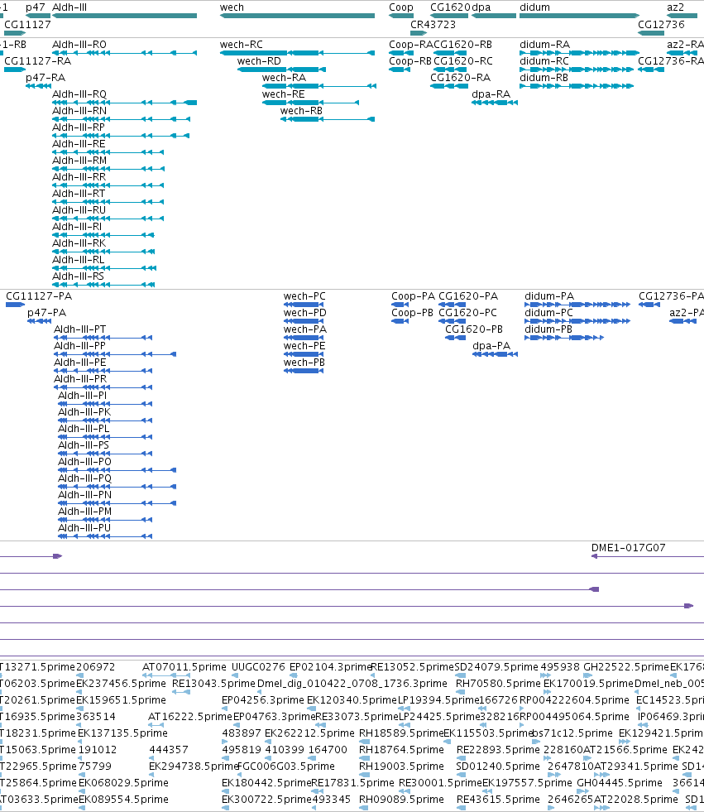Screen dimensions: 704x812
Task: Select the wech-RA transcript
Action: pos(318,86)
